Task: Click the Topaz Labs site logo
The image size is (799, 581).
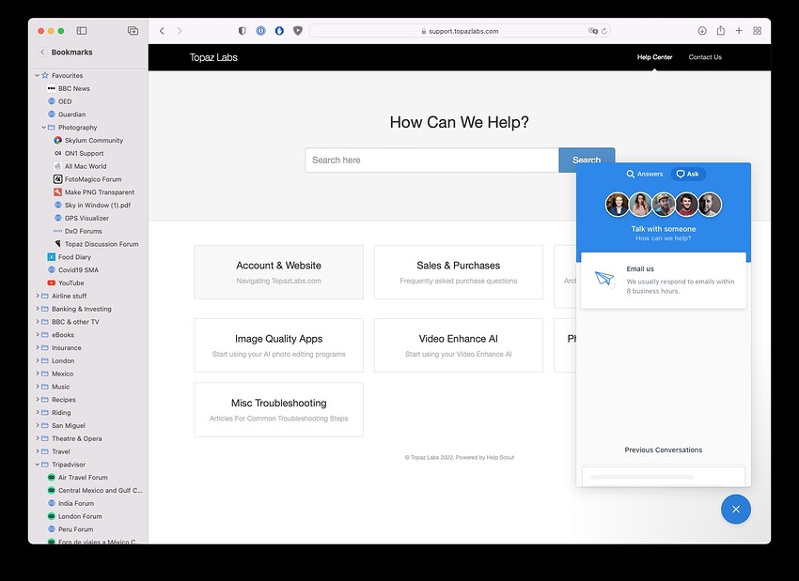Action: (213, 57)
